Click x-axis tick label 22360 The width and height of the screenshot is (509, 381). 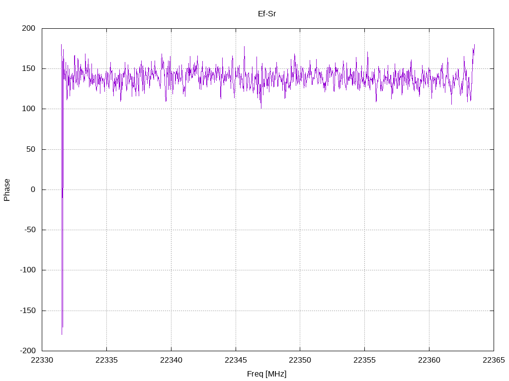[x=429, y=360]
